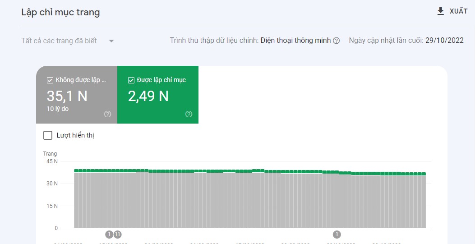The image size is (475, 244).
Task: Uncheck the Được lập chỉ mục checkbox
Action: (131, 80)
